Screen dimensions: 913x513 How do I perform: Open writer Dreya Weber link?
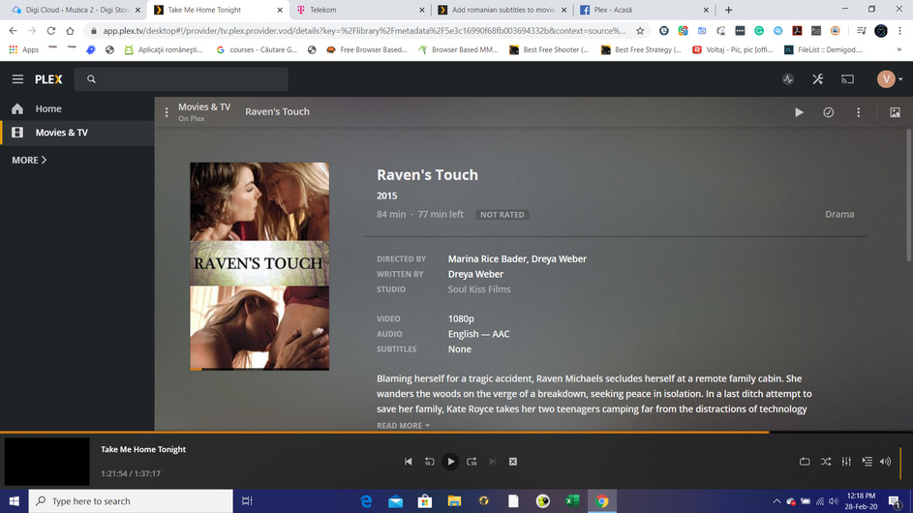pyautogui.click(x=475, y=274)
